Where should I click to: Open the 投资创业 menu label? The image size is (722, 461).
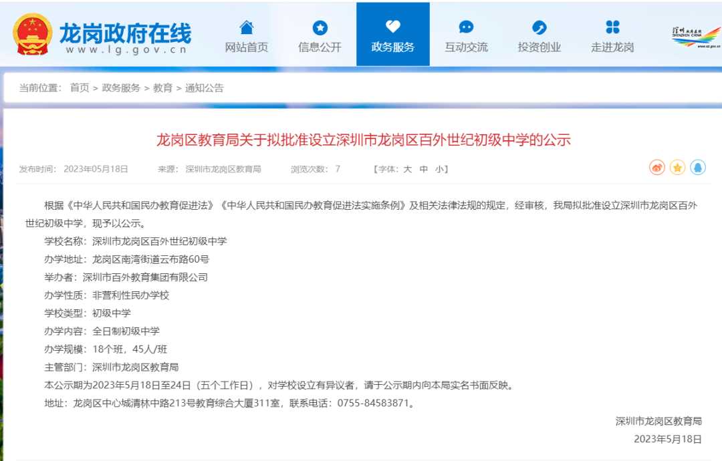point(539,47)
